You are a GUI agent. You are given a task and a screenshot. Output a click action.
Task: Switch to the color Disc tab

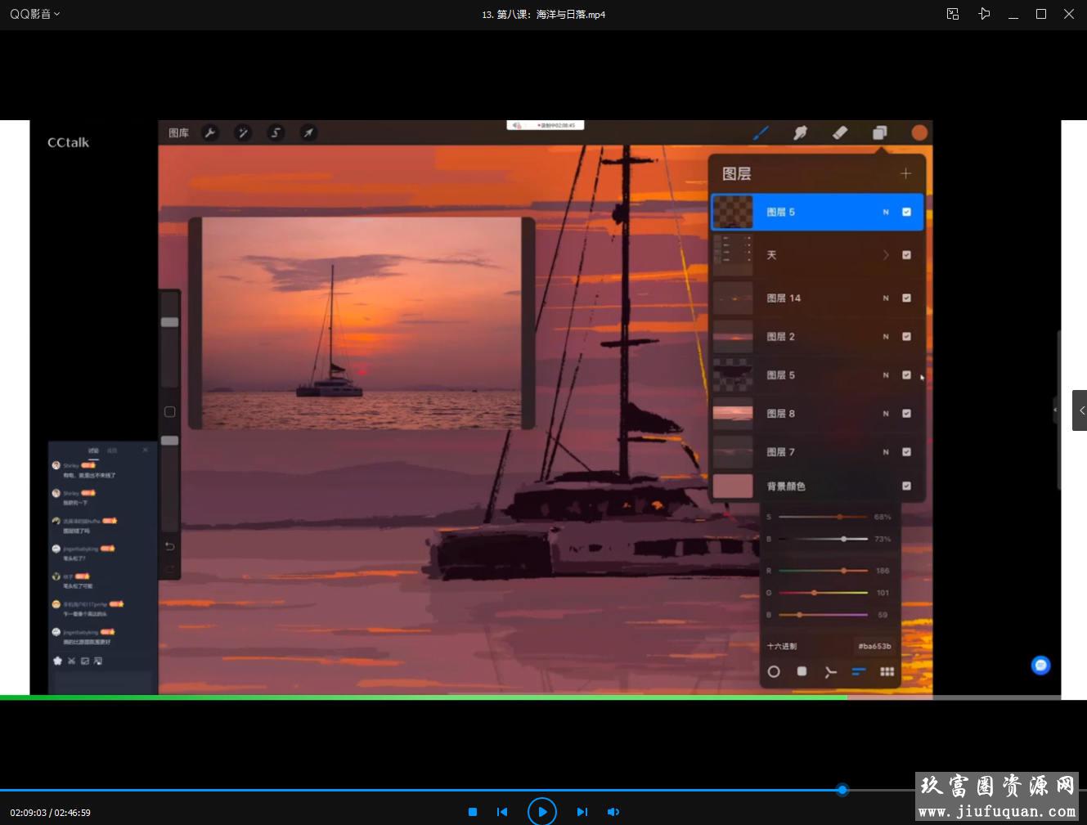pyautogui.click(x=774, y=671)
